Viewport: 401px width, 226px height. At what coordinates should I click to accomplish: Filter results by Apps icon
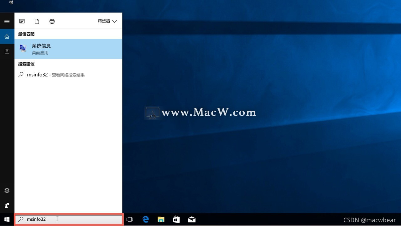[x=22, y=21]
